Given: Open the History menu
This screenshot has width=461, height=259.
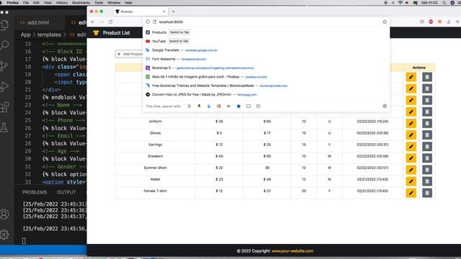Looking at the screenshot, I should [x=62, y=3].
